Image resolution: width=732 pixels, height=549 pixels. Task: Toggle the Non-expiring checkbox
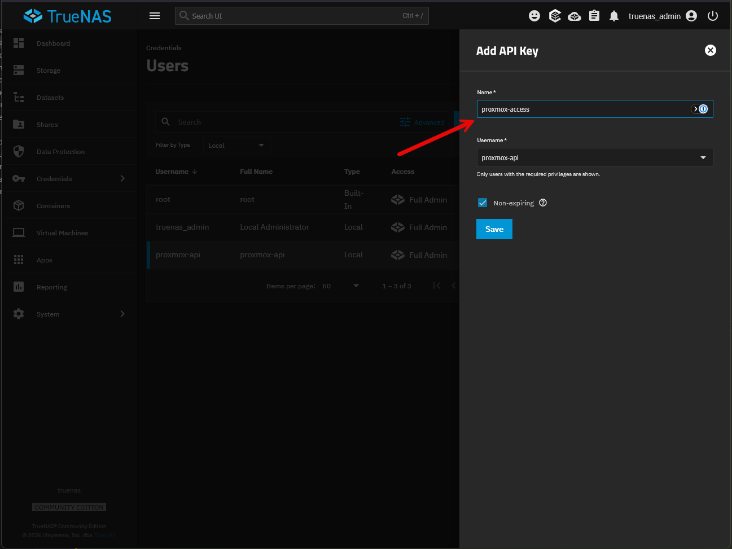(483, 203)
